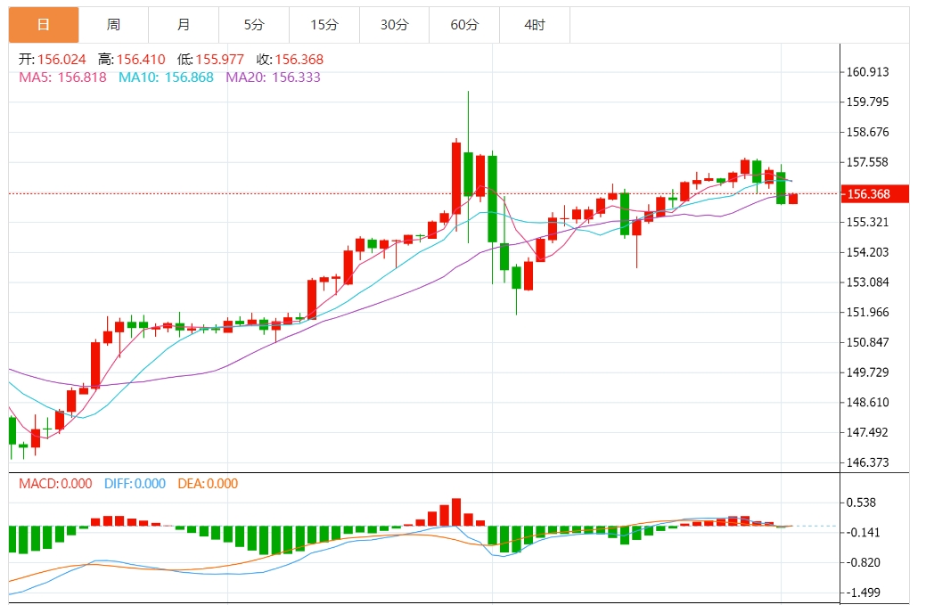The image size is (926, 605).
Task: Click the -0.141 MACD axis label
Action: (x=864, y=533)
